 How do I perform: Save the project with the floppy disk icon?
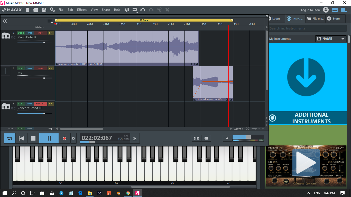(44, 10)
